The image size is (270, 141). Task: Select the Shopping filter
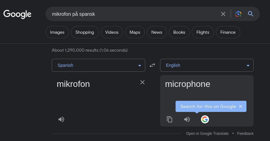pos(85,32)
